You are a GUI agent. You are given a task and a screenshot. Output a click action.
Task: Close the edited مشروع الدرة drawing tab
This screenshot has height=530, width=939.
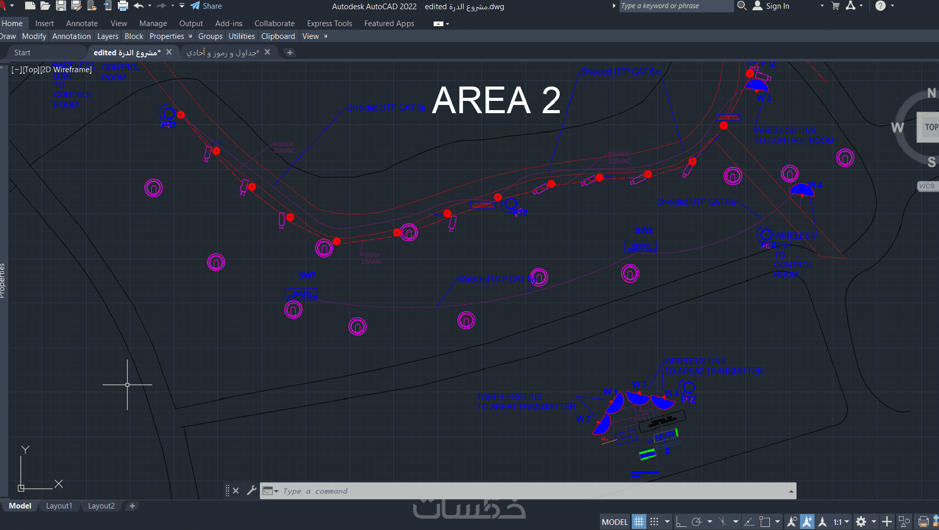pyautogui.click(x=169, y=52)
